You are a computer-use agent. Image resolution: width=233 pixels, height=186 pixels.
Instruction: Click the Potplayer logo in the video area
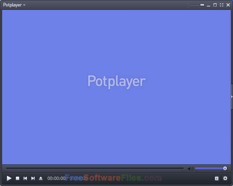click(x=116, y=81)
